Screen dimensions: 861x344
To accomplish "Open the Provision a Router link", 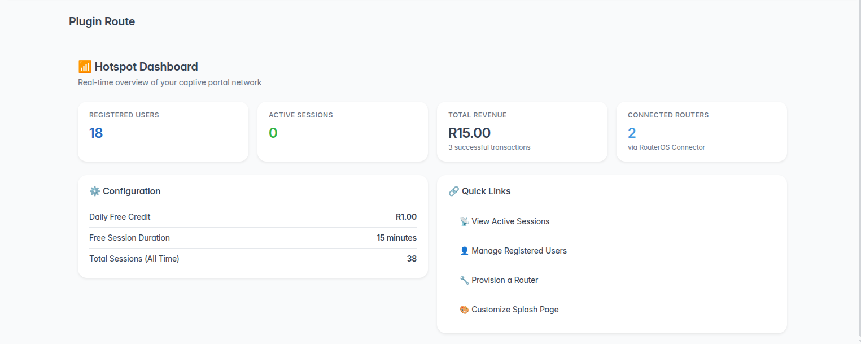I will (x=505, y=280).
